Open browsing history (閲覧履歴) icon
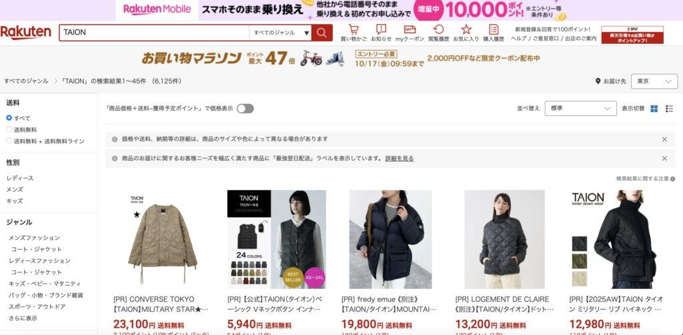Screen dimensions: 683x335 click(x=438, y=33)
